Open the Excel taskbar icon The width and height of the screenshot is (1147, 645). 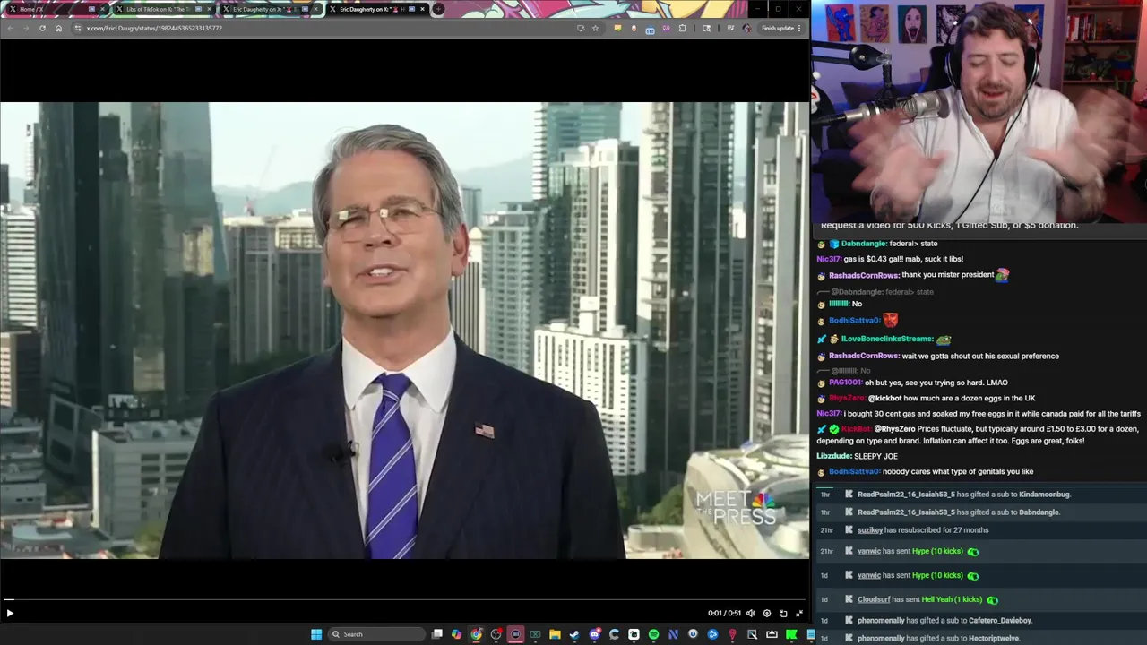(x=535, y=634)
